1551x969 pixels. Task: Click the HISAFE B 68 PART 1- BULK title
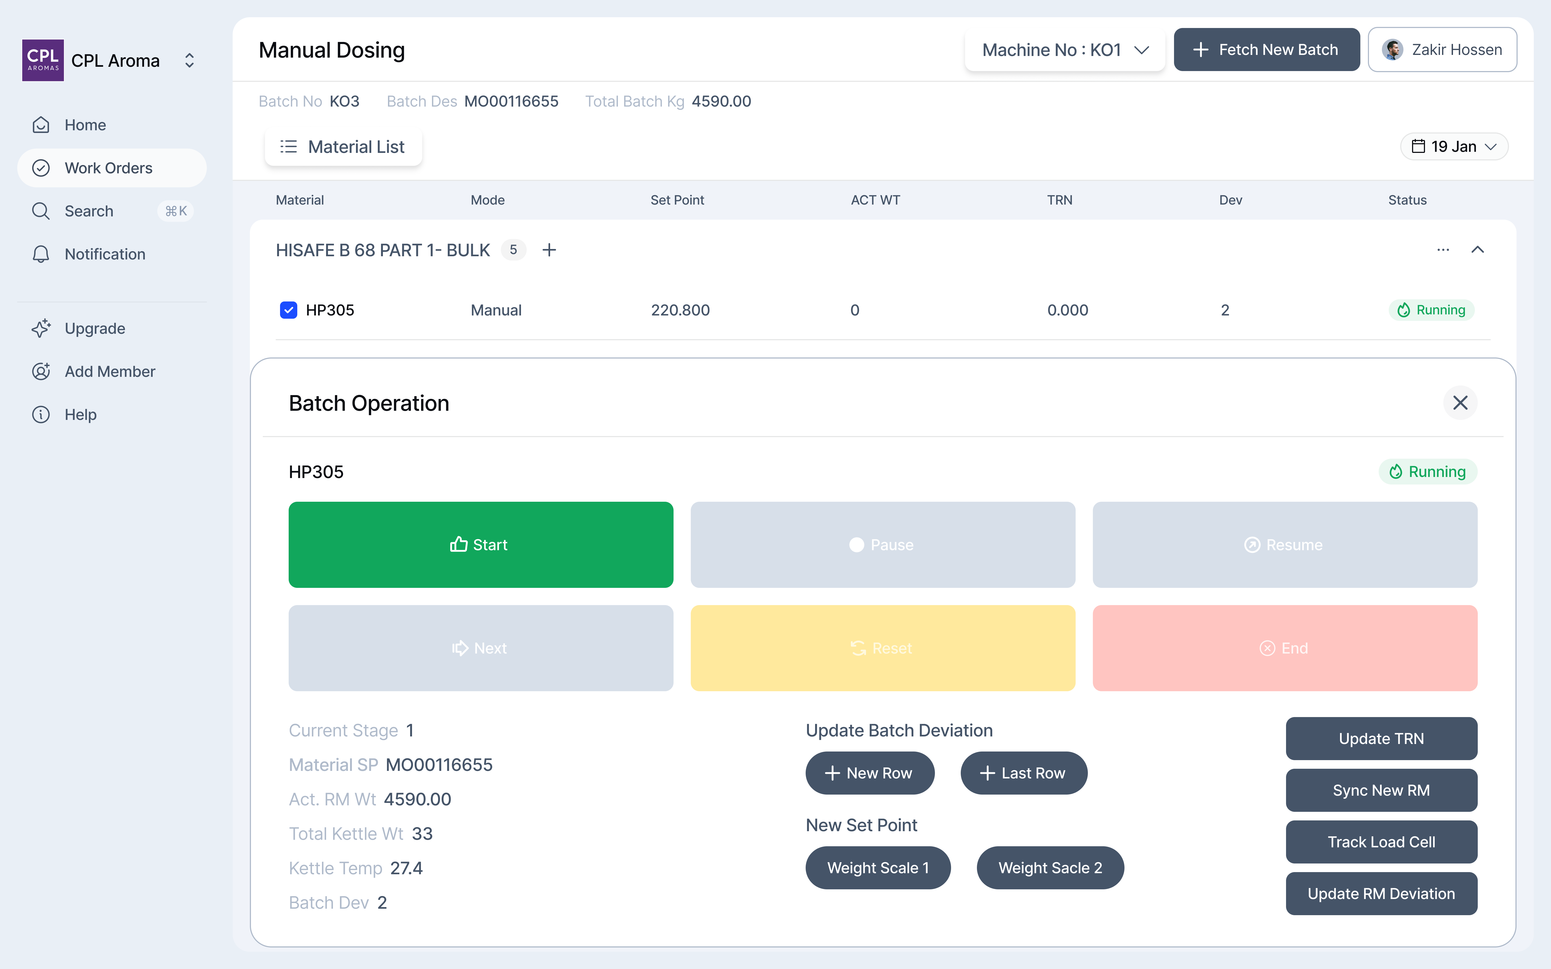tap(383, 250)
